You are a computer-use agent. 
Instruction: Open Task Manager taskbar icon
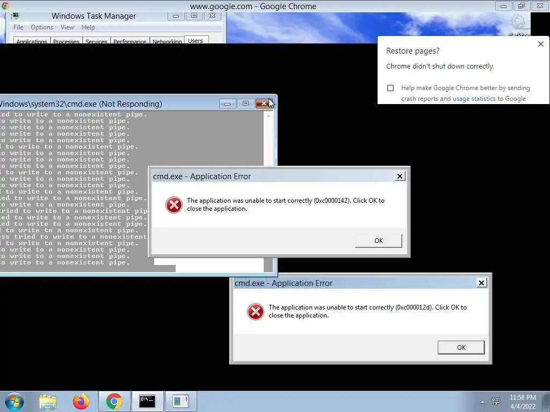(180, 401)
